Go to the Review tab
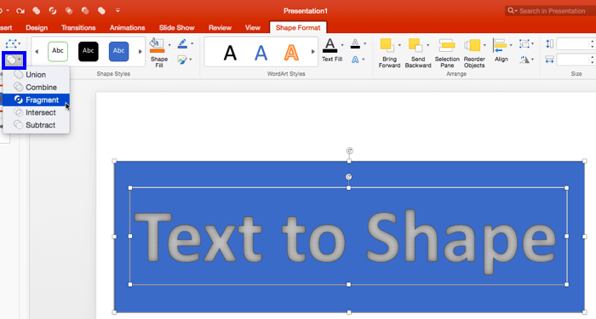The image size is (596, 319). click(220, 28)
